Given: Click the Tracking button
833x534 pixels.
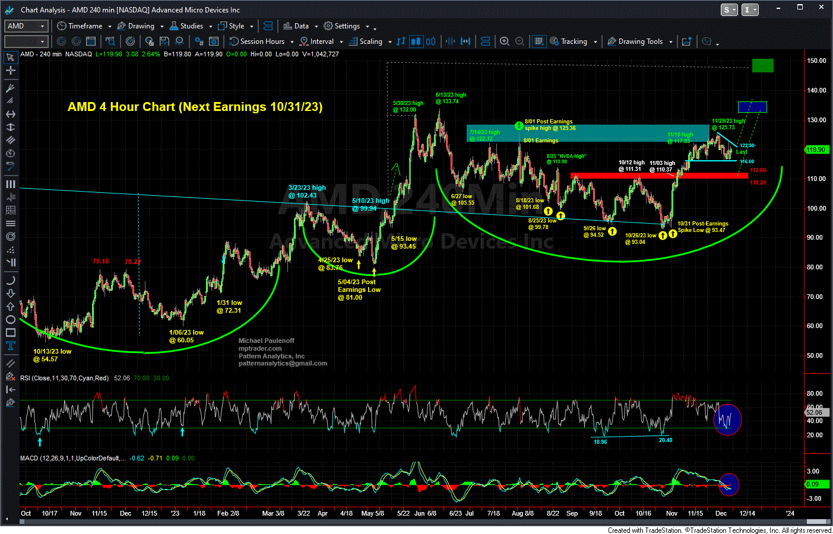Looking at the screenshot, I should pyautogui.click(x=569, y=42).
